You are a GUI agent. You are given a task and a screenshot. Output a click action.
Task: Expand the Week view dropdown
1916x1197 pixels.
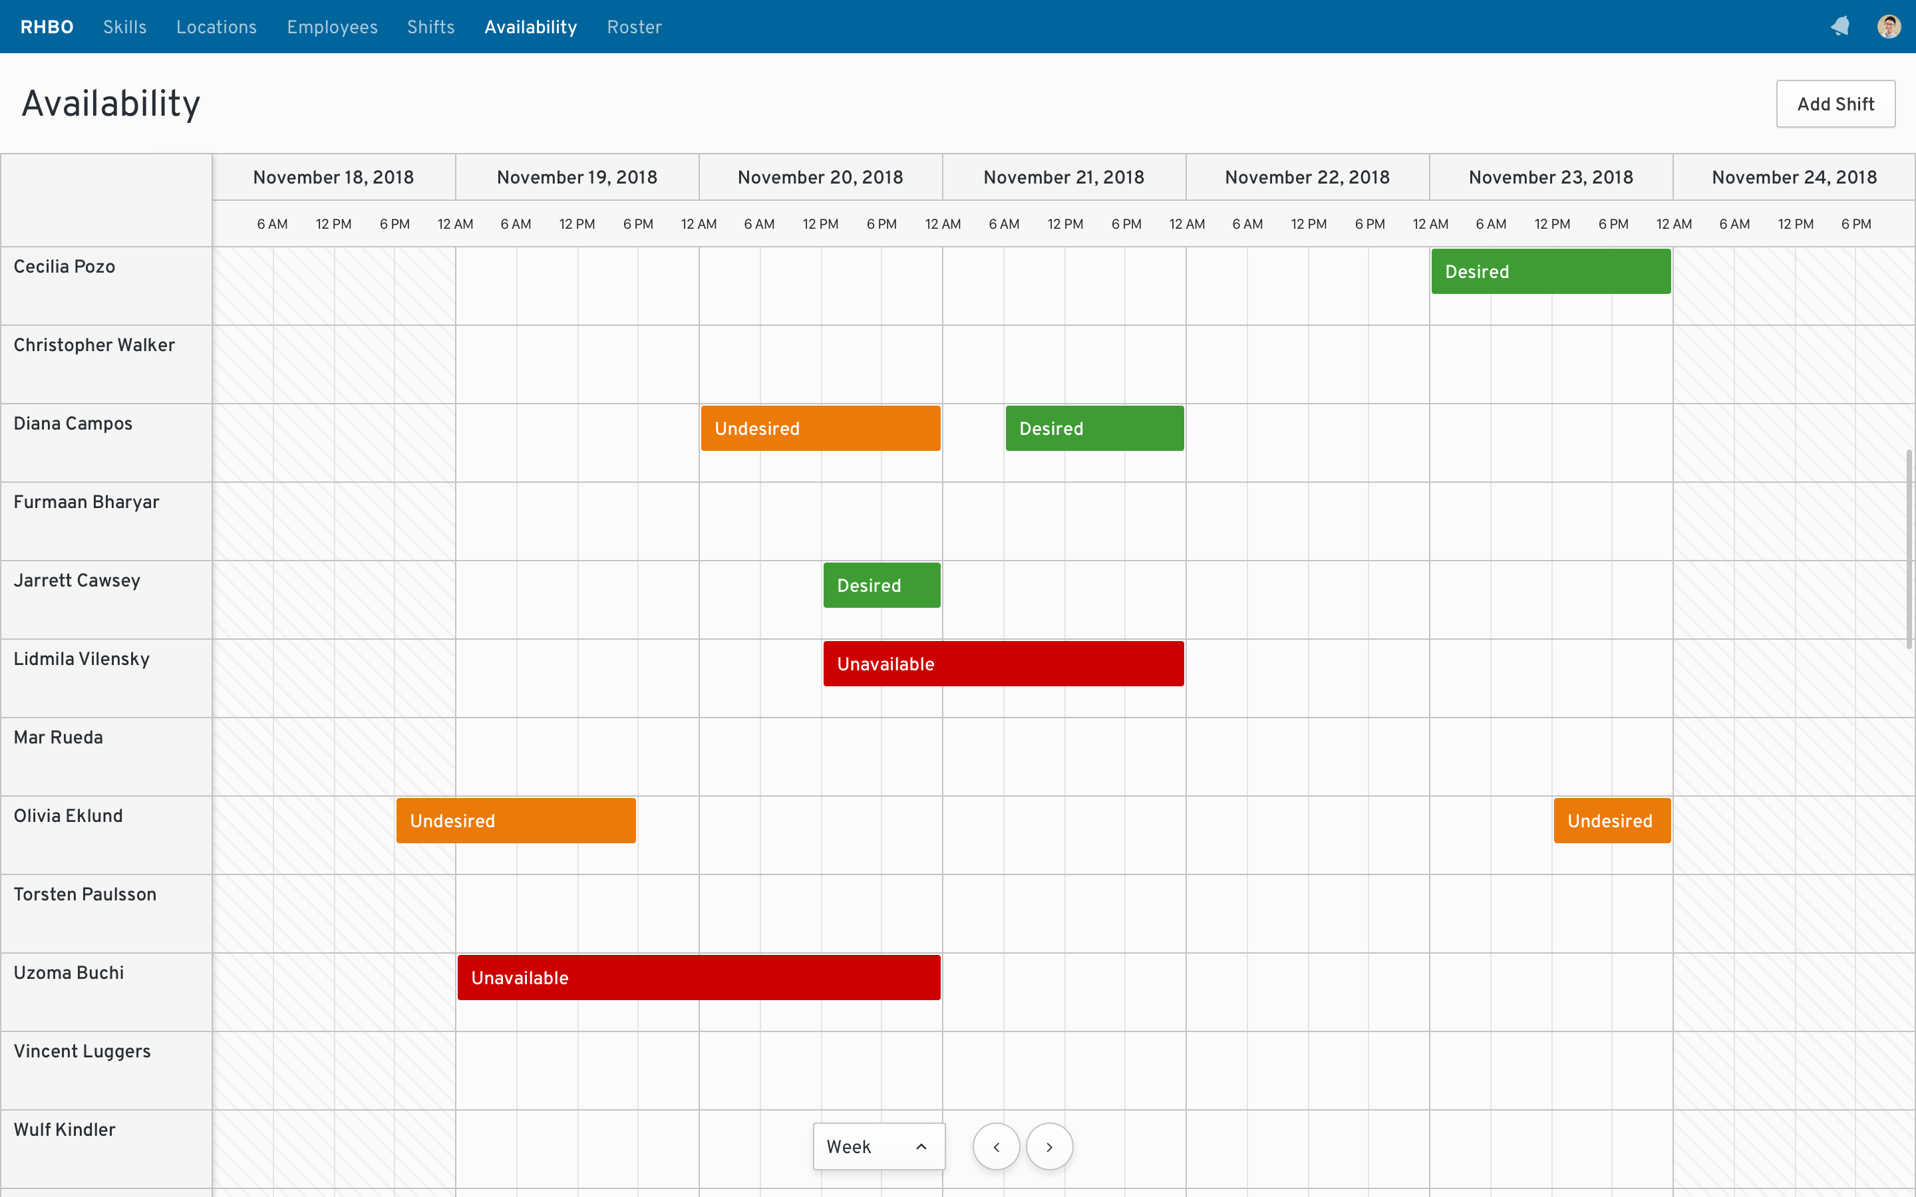tap(878, 1146)
